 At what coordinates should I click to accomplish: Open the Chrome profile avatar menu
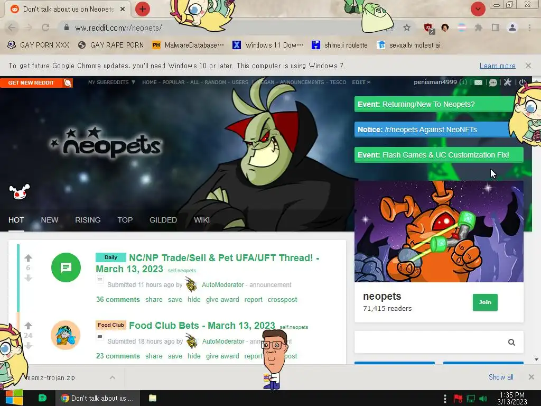point(512,27)
